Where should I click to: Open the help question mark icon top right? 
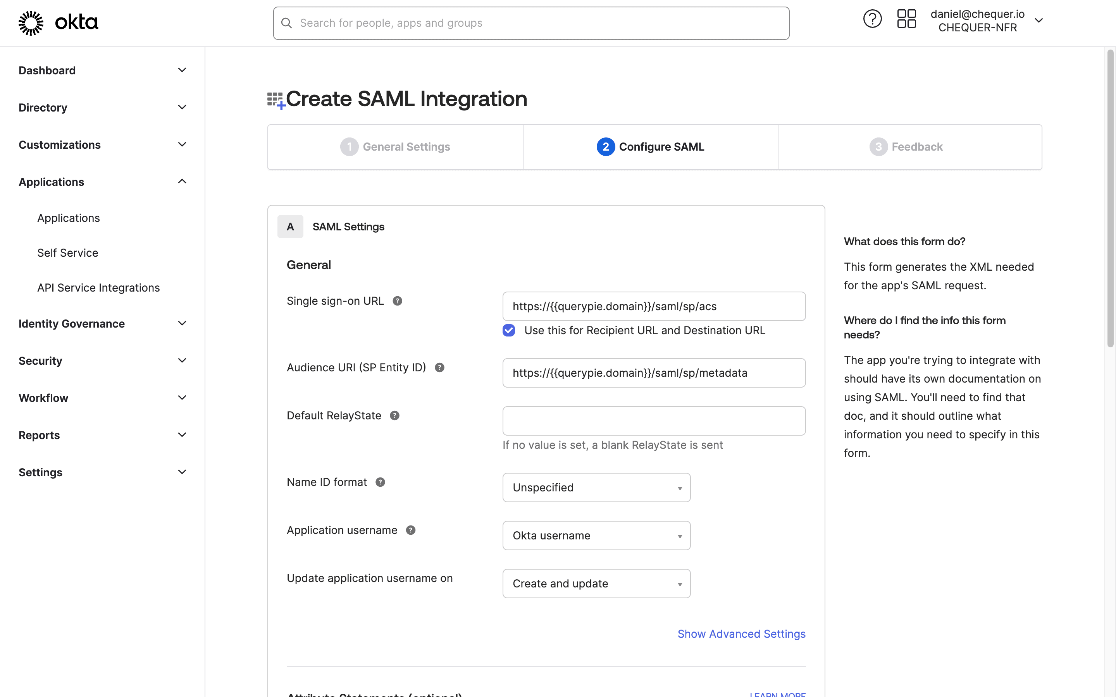point(872,19)
